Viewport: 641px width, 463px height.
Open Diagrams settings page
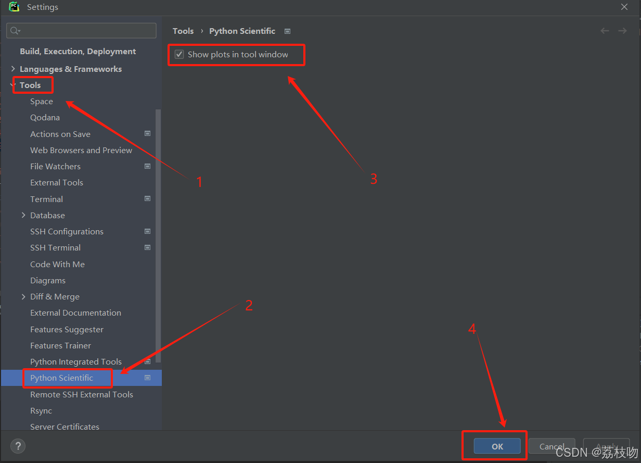coord(48,280)
